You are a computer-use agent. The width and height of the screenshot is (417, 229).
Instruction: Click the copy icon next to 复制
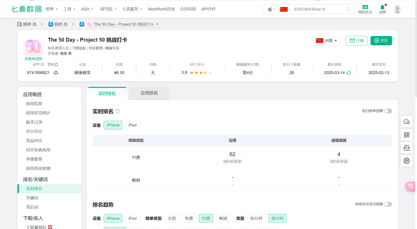(57, 64)
